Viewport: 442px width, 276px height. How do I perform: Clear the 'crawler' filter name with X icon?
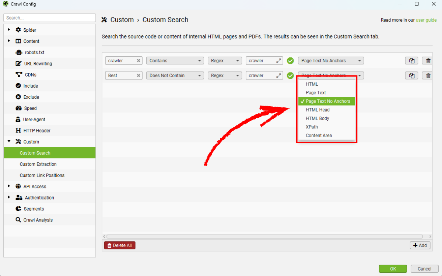138,61
